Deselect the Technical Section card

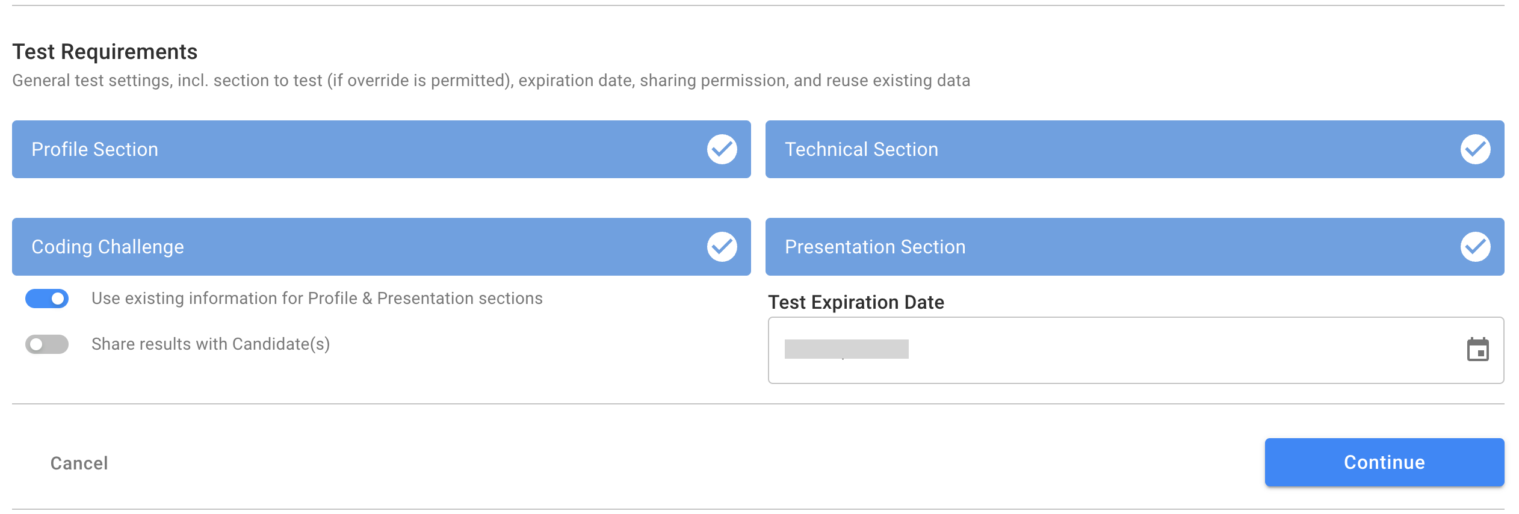(1135, 149)
